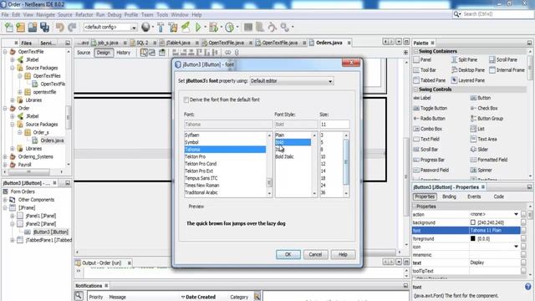Viewport: 535px width, 301px height.
Task: Expand the jTabbedPane1 node in Navigator
Action: [x=13, y=240]
